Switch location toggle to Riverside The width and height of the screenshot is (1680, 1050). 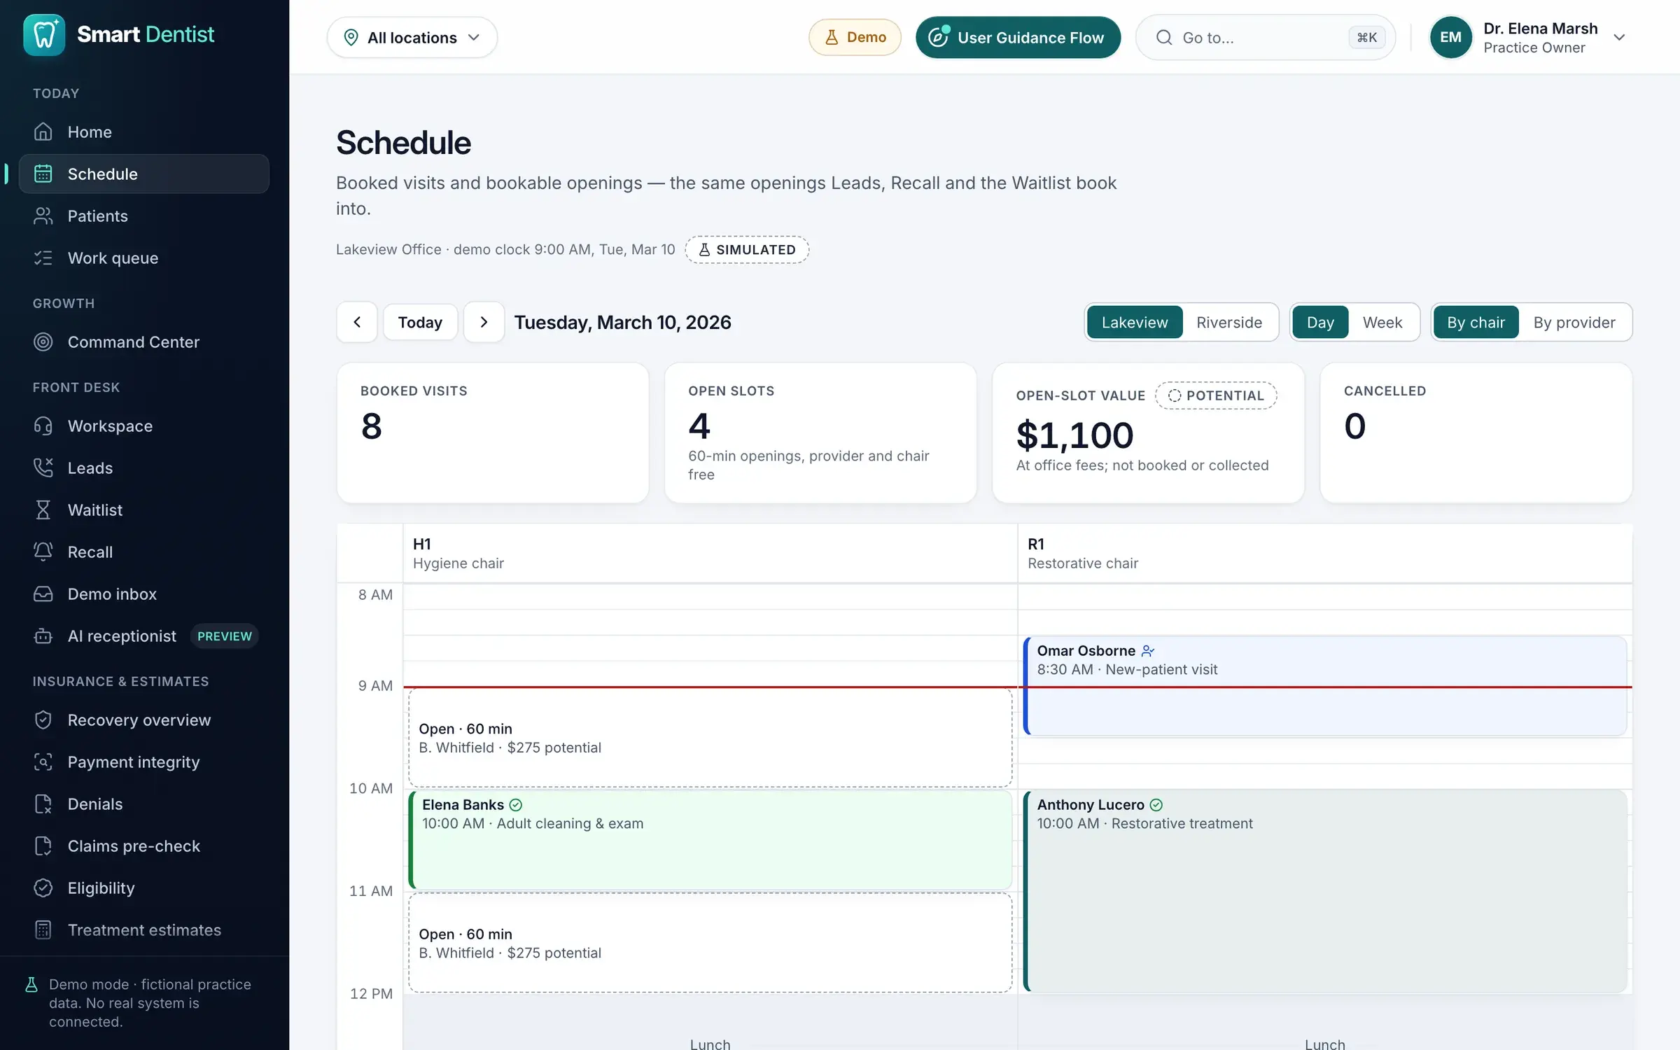click(1229, 322)
